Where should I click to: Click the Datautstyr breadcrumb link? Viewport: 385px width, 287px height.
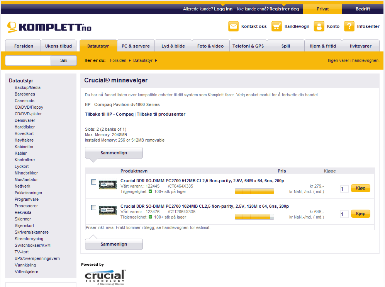(x=143, y=60)
